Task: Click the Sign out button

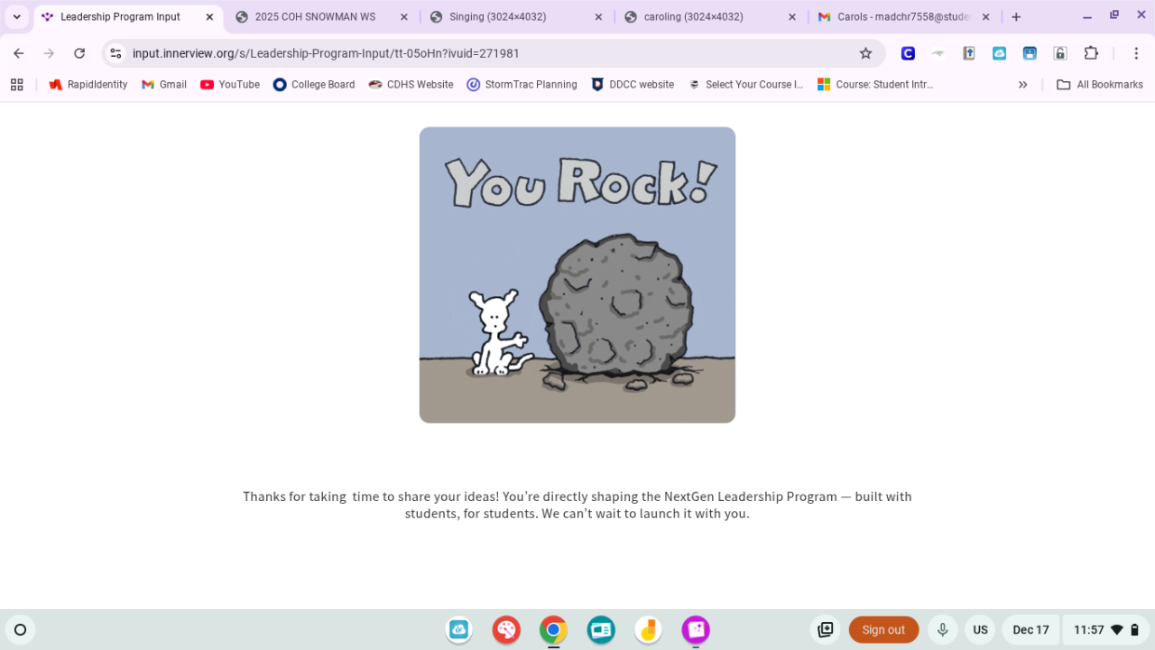Action: coord(883,629)
